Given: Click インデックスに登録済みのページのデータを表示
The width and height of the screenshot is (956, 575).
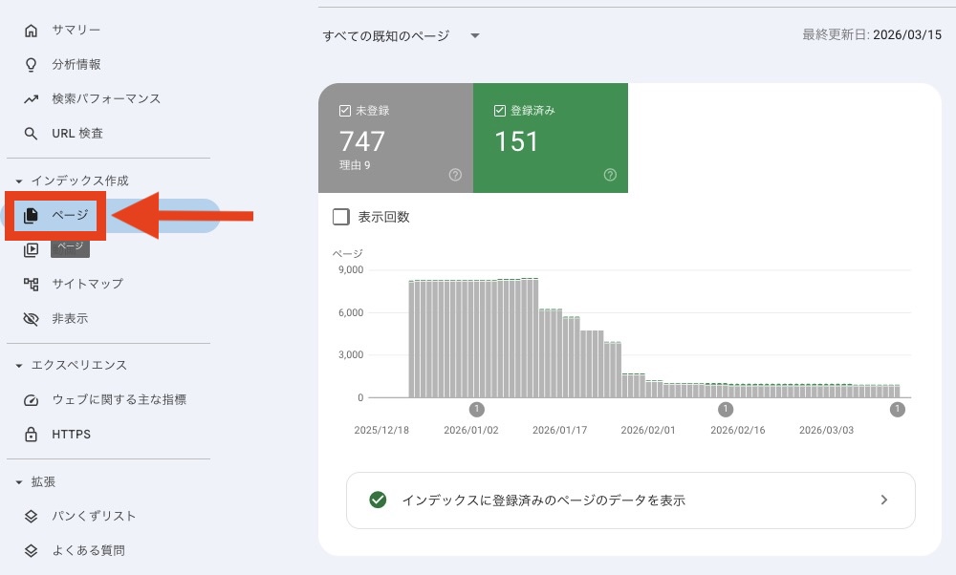Looking at the screenshot, I should tap(630, 500).
